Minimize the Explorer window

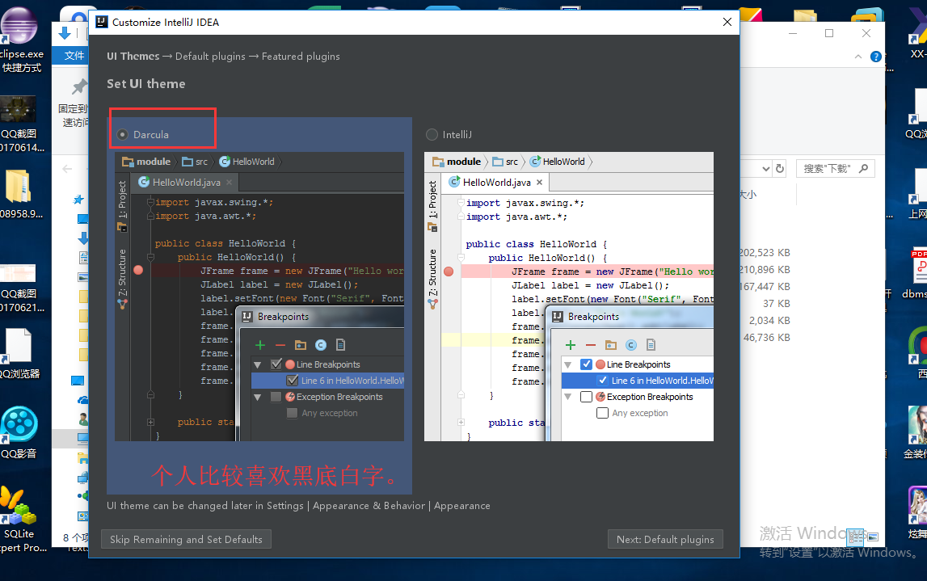[x=793, y=33]
